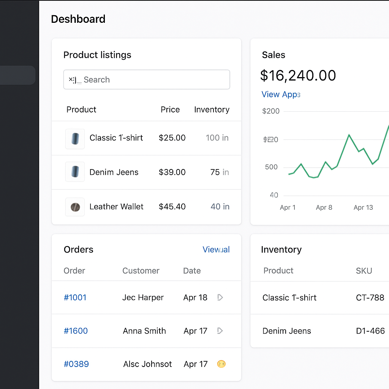
Task: Click the Product listings Search field
Action: tap(147, 79)
